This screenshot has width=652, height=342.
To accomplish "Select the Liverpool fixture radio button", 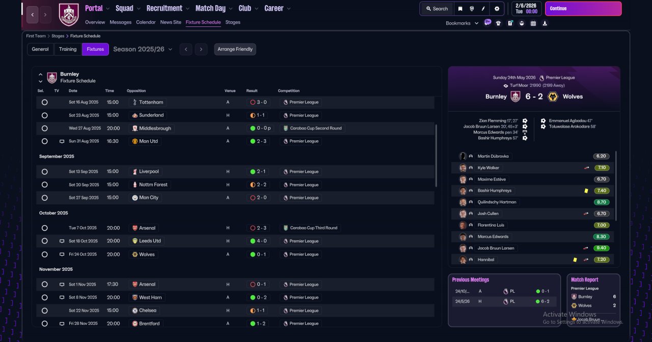I will 44,172.
